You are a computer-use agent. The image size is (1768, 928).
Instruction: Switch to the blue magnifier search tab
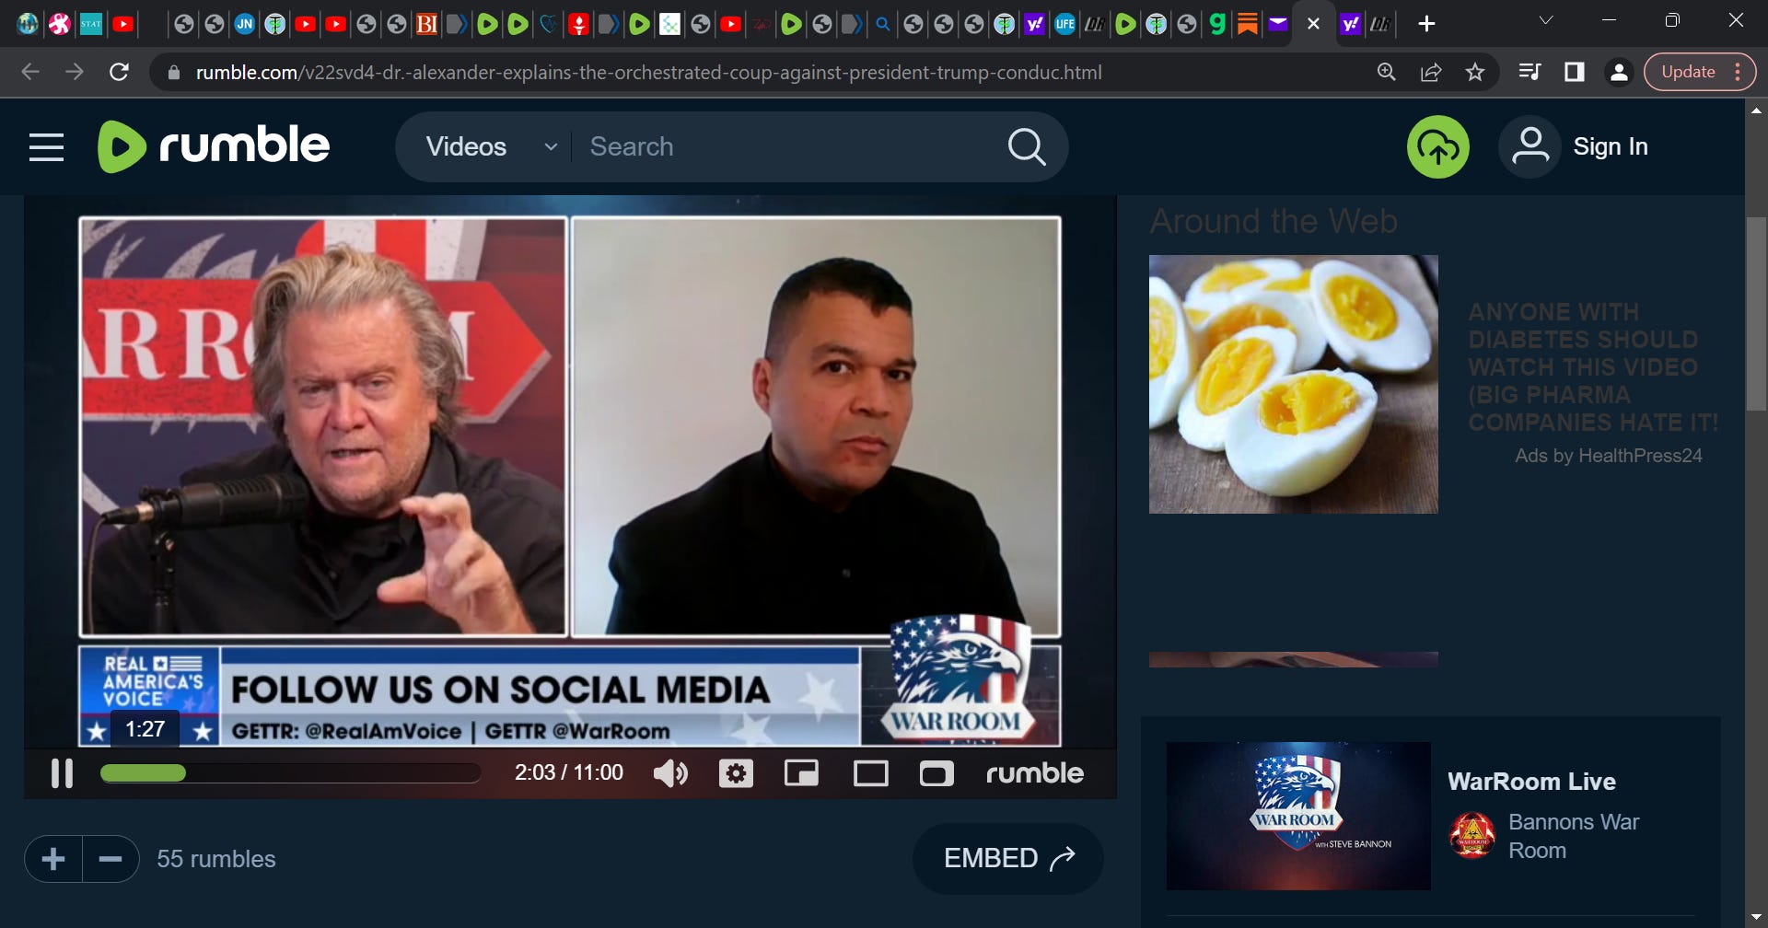[882, 24]
